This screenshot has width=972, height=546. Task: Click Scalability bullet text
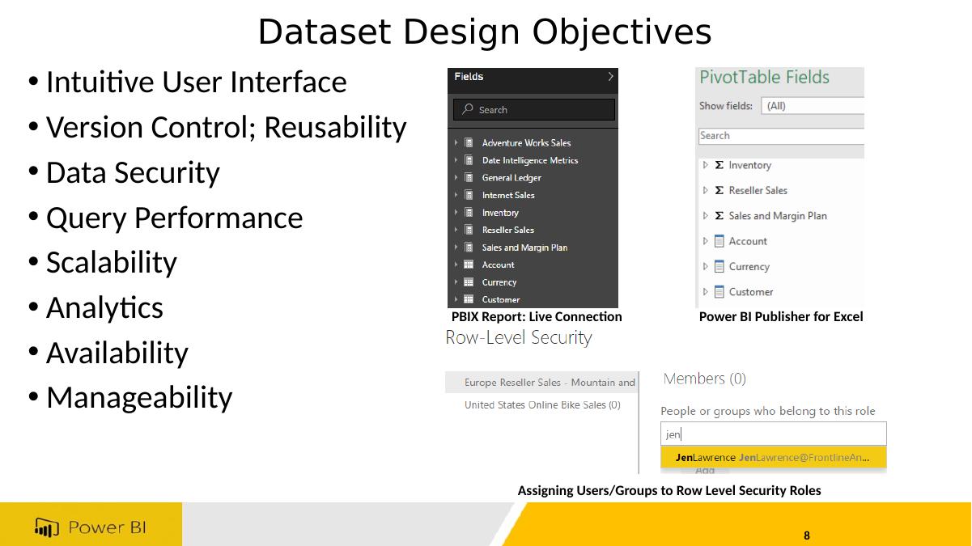[112, 262]
